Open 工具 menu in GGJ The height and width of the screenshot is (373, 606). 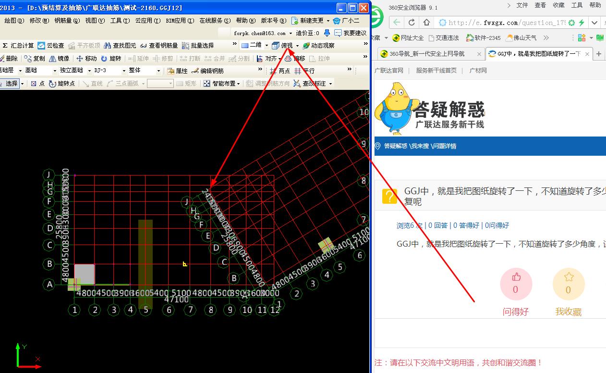[x=120, y=21]
